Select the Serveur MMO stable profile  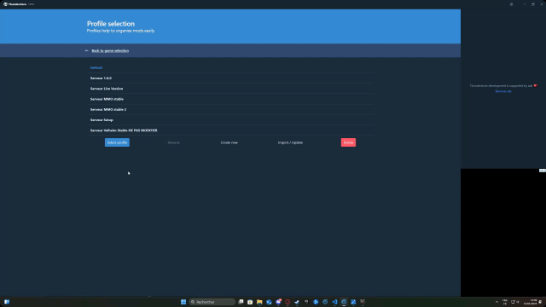click(x=230, y=99)
